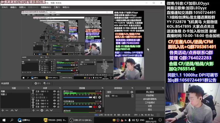Screen dimensions: 220x123
Task: Switch to OBS 27.1.3 taskbar item
Action: click(x=81, y=120)
